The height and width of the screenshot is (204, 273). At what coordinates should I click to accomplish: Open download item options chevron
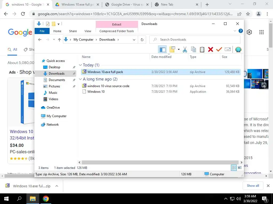(57, 186)
